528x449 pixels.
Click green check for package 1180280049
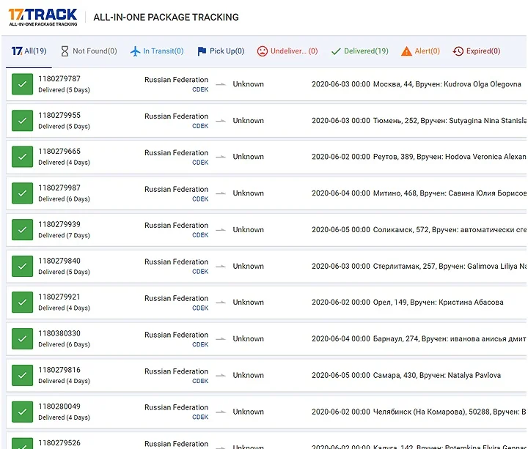pos(22,412)
